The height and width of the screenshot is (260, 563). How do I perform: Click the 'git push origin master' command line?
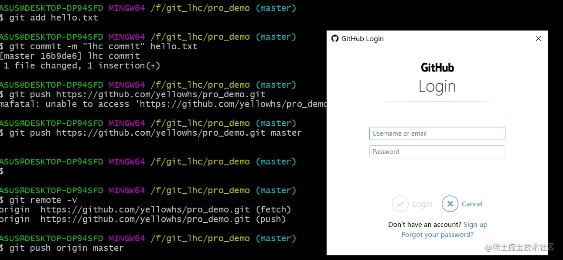click(62, 248)
